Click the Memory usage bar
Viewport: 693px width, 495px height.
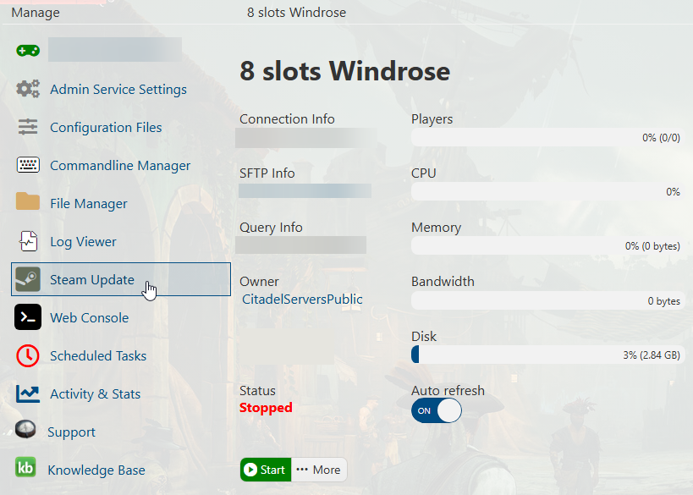(x=547, y=246)
